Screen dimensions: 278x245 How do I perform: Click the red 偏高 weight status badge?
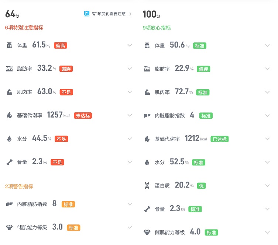[61, 46]
